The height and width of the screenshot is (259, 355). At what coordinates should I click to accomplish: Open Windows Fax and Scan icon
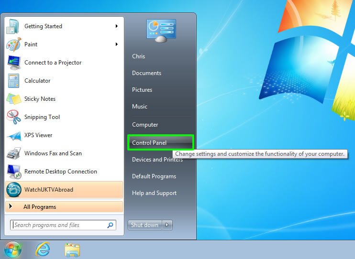pyautogui.click(x=13, y=153)
